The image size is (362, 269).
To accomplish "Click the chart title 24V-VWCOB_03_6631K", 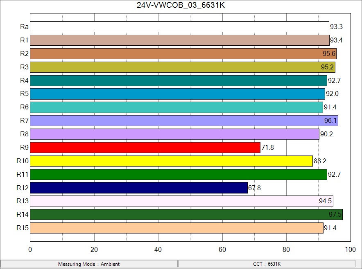I will click(x=181, y=6).
